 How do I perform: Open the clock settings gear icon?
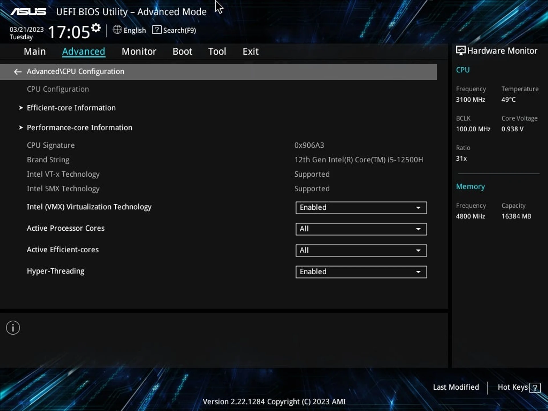96,28
